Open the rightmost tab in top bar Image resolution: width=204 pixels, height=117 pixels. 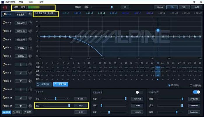(x=196, y=7)
